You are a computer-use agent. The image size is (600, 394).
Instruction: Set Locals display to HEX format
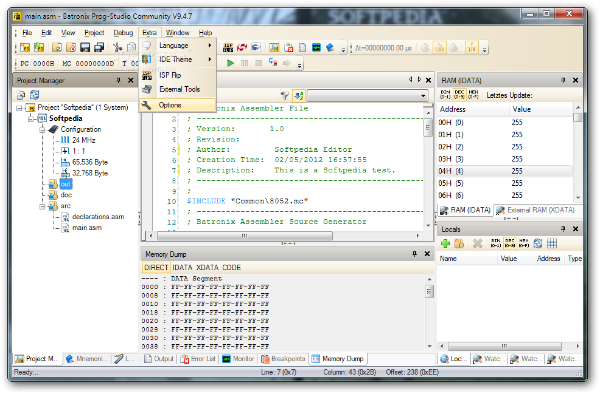click(524, 243)
